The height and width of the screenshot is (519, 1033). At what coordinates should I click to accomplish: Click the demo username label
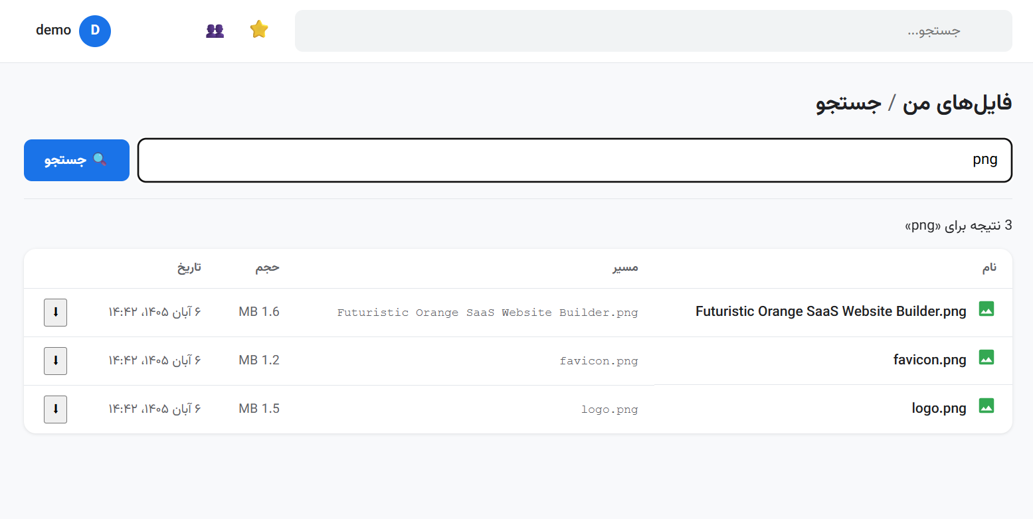[x=53, y=30]
